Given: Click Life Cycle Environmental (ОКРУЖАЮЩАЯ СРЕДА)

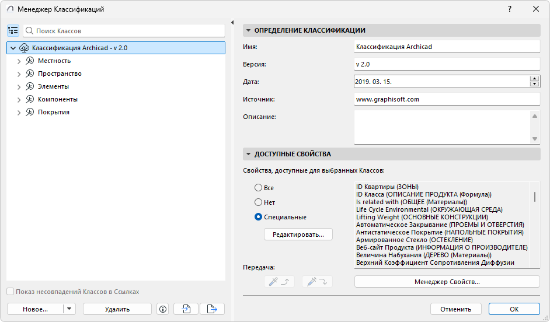Looking at the screenshot, I should (429, 209).
